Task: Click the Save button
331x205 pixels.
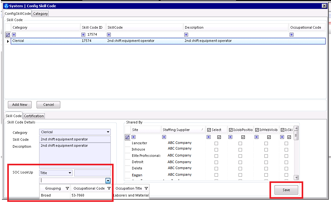Action: (286, 190)
